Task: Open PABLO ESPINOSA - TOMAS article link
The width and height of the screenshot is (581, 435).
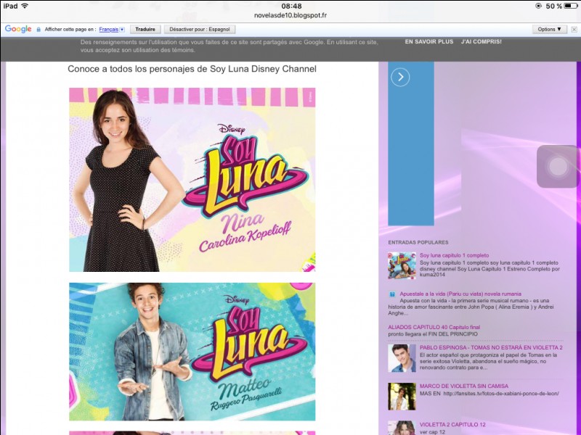Action: click(491, 347)
